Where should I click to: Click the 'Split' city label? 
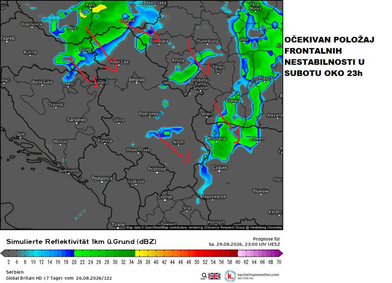[x=21, y=134]
